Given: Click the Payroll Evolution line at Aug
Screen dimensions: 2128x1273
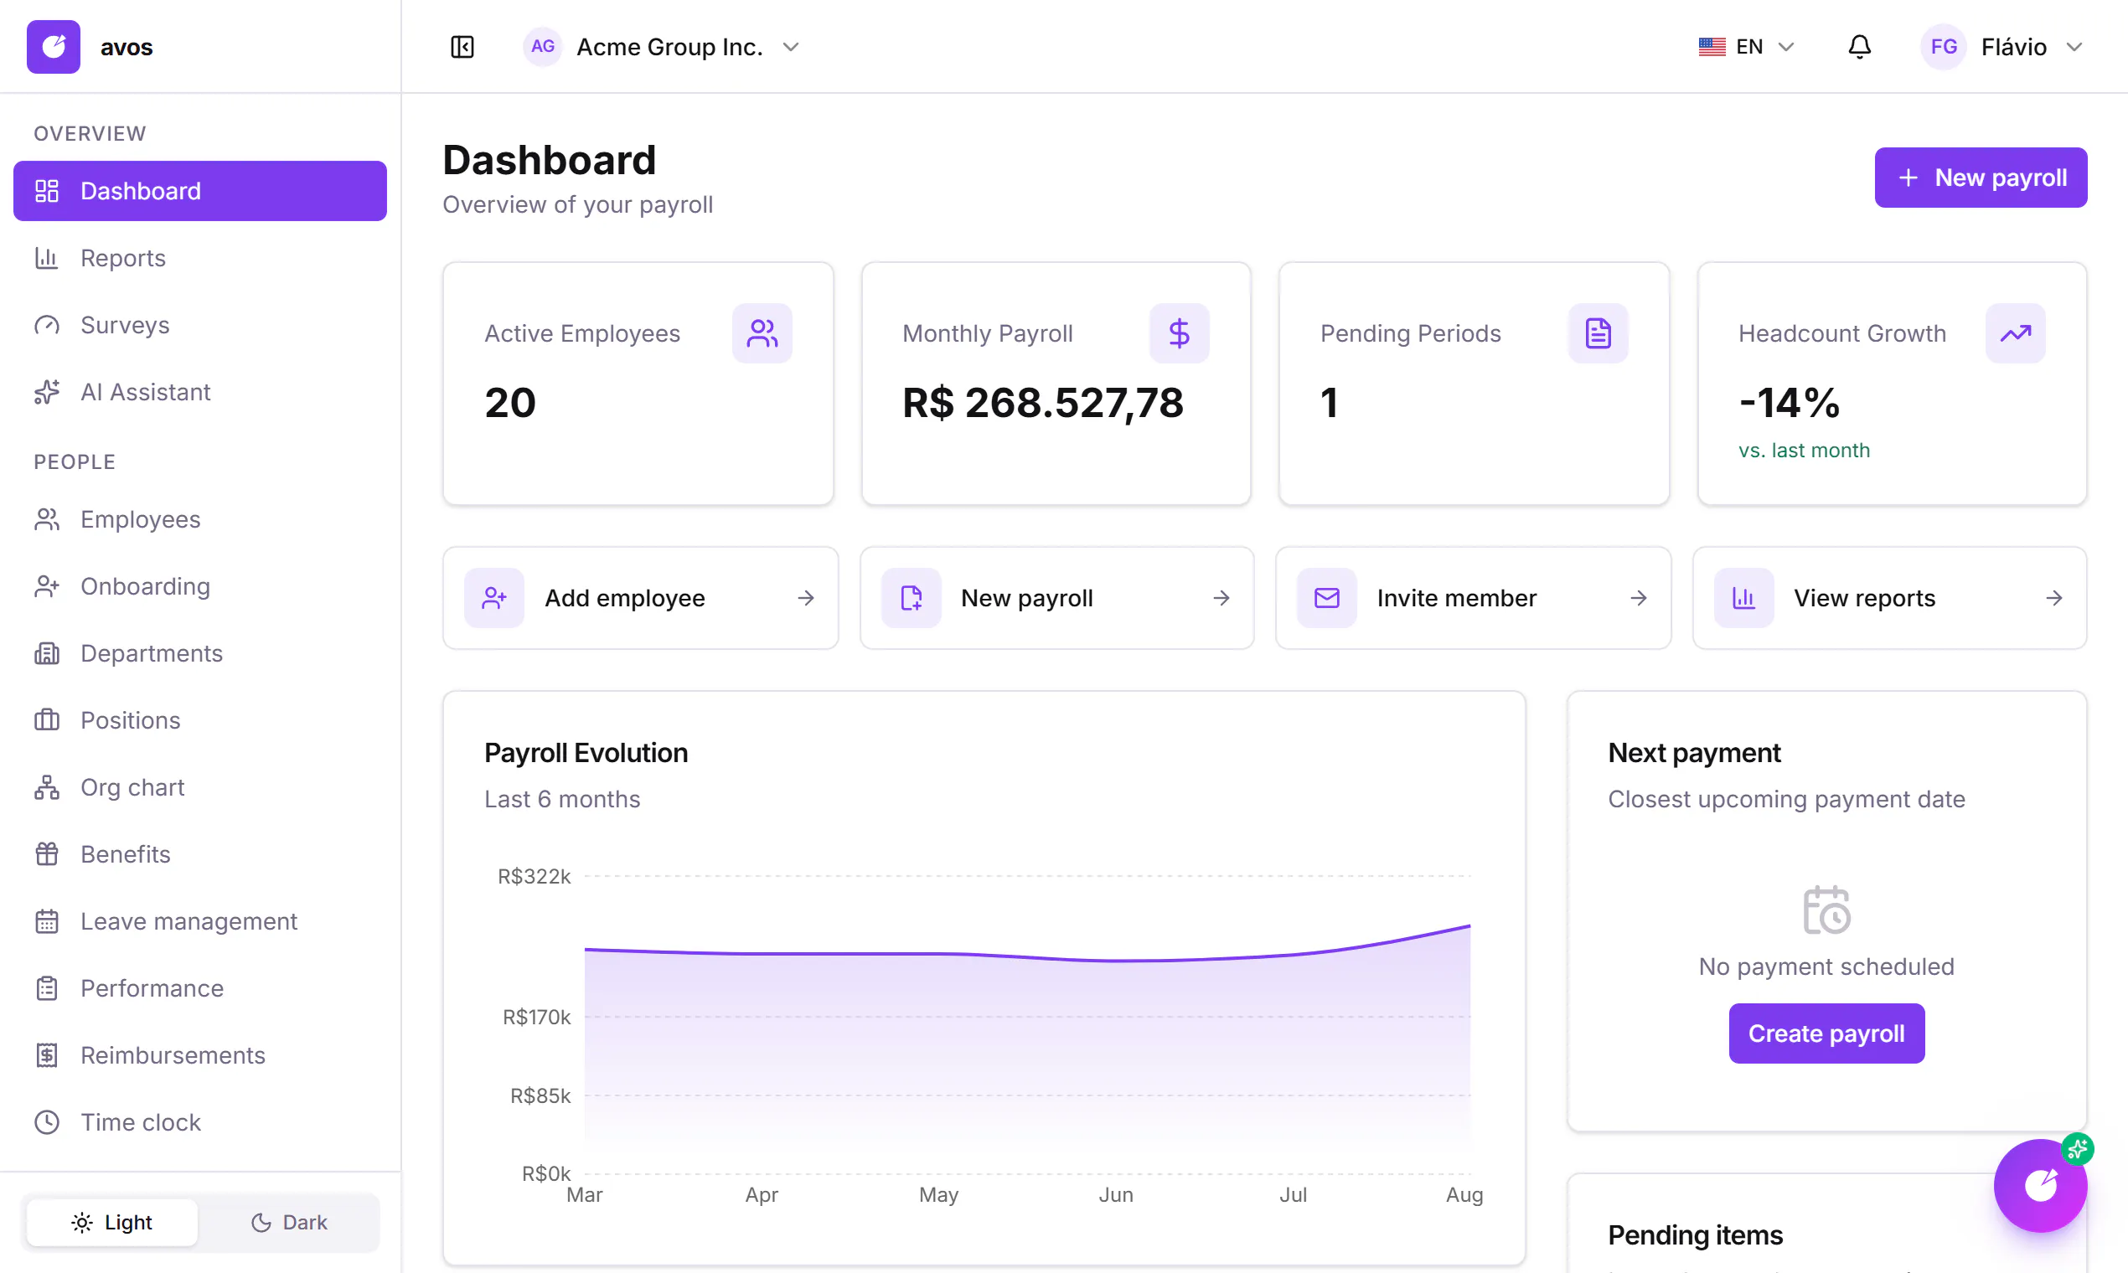Looking at the screenshot, I should 1469,925.
